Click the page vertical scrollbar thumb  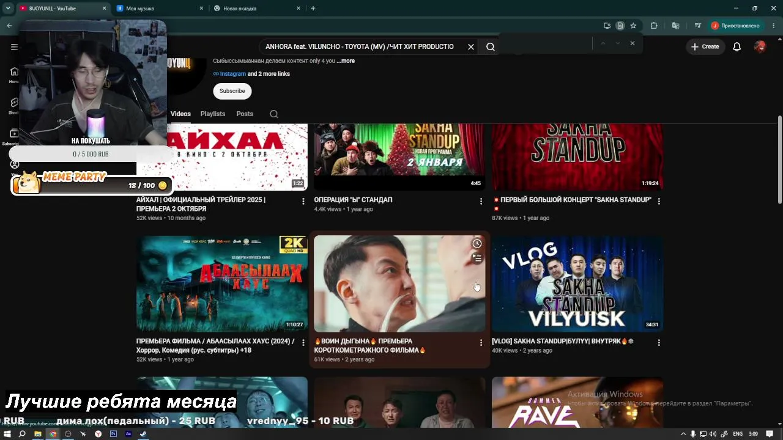pyautogui.click(x=779, y=160)
